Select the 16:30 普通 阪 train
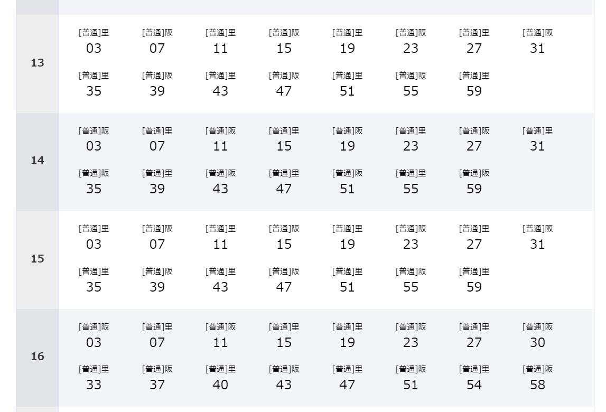606x412 pixels. click(537, 335)
